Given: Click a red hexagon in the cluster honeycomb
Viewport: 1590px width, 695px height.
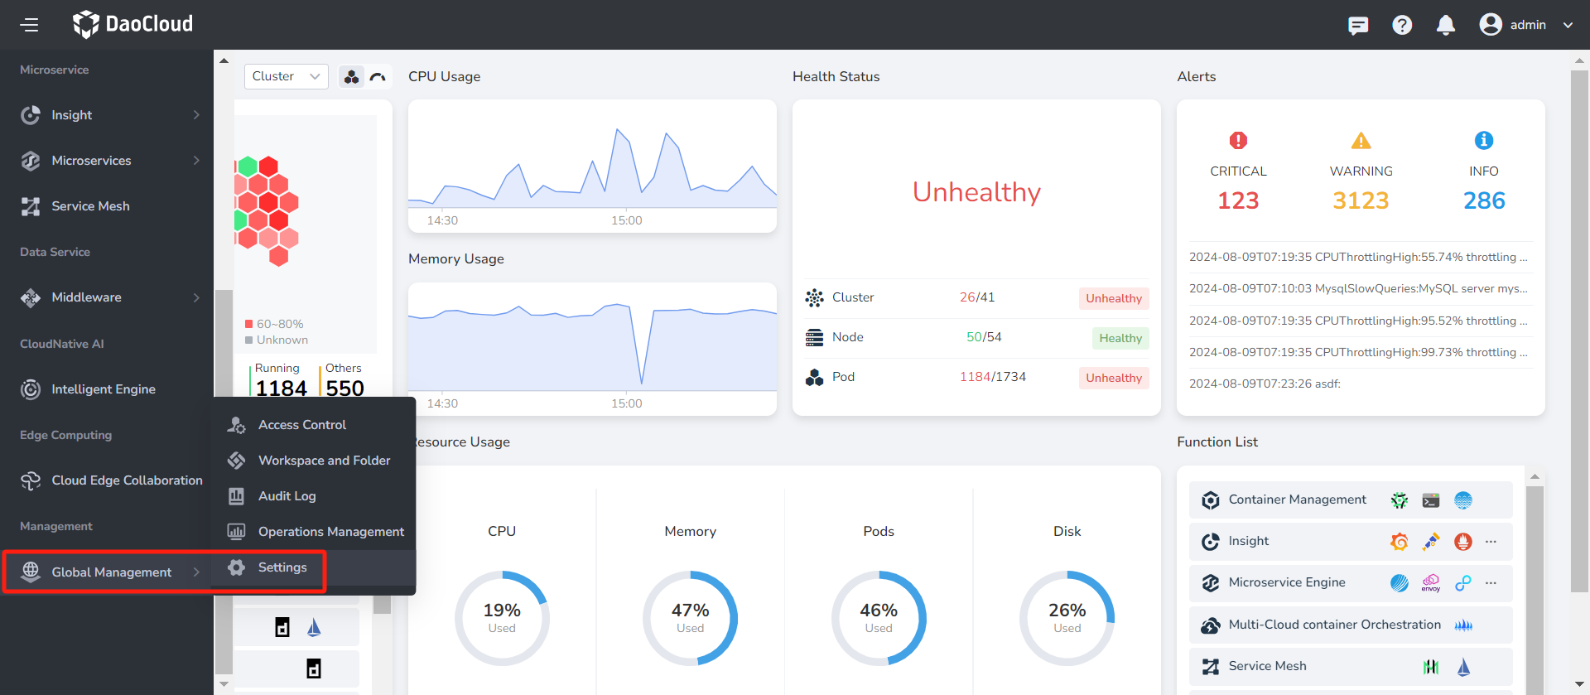Looking at the screenshot, I should click(x=267, y=203).
